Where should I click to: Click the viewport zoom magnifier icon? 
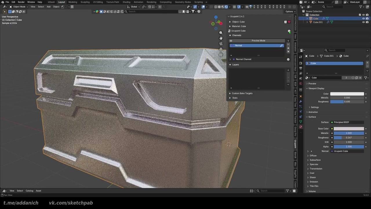pos(221,33)
